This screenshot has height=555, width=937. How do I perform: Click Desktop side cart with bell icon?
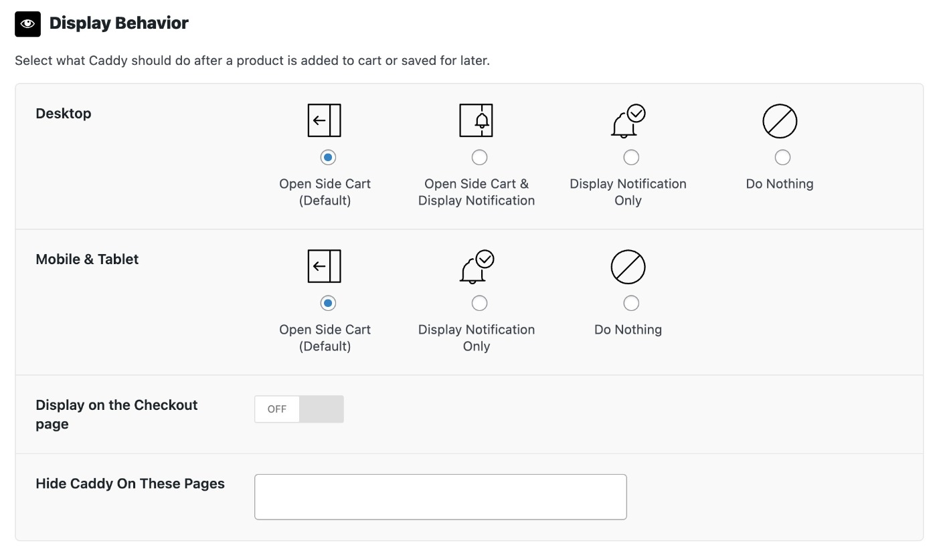476,120
